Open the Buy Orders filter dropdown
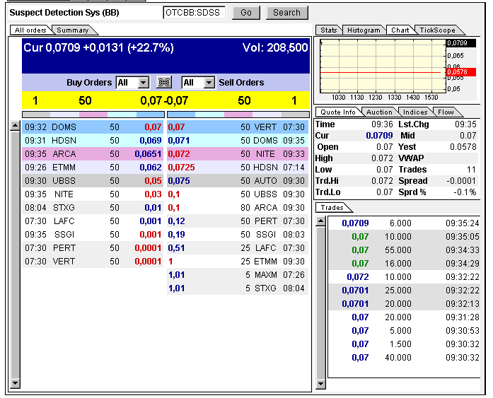This screenshot has height=398, width=493. [x=143, y=83]
